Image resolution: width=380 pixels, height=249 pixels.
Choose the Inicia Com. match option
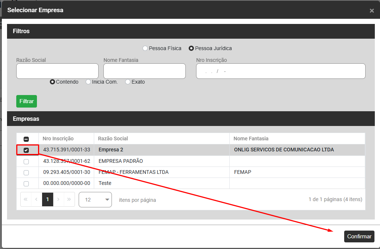click(x=88, y=82)
